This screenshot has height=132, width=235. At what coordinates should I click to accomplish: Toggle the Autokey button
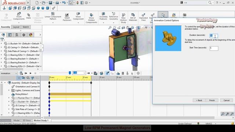tap(108, 73)
